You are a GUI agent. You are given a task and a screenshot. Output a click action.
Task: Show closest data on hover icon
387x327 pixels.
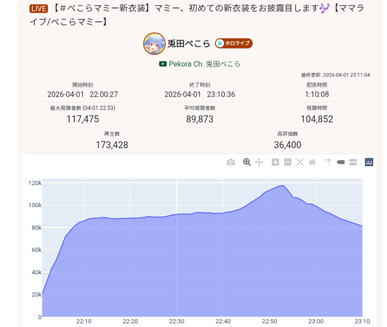click(340, 162)
